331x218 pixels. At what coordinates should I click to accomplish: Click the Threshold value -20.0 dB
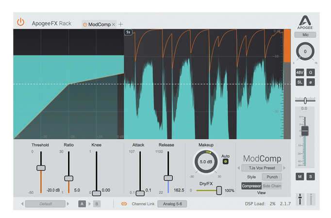click(53, 190)
